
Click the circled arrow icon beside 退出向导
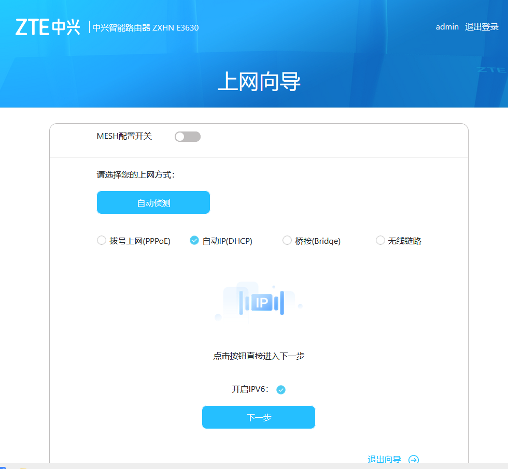click(x=413, y=459)
